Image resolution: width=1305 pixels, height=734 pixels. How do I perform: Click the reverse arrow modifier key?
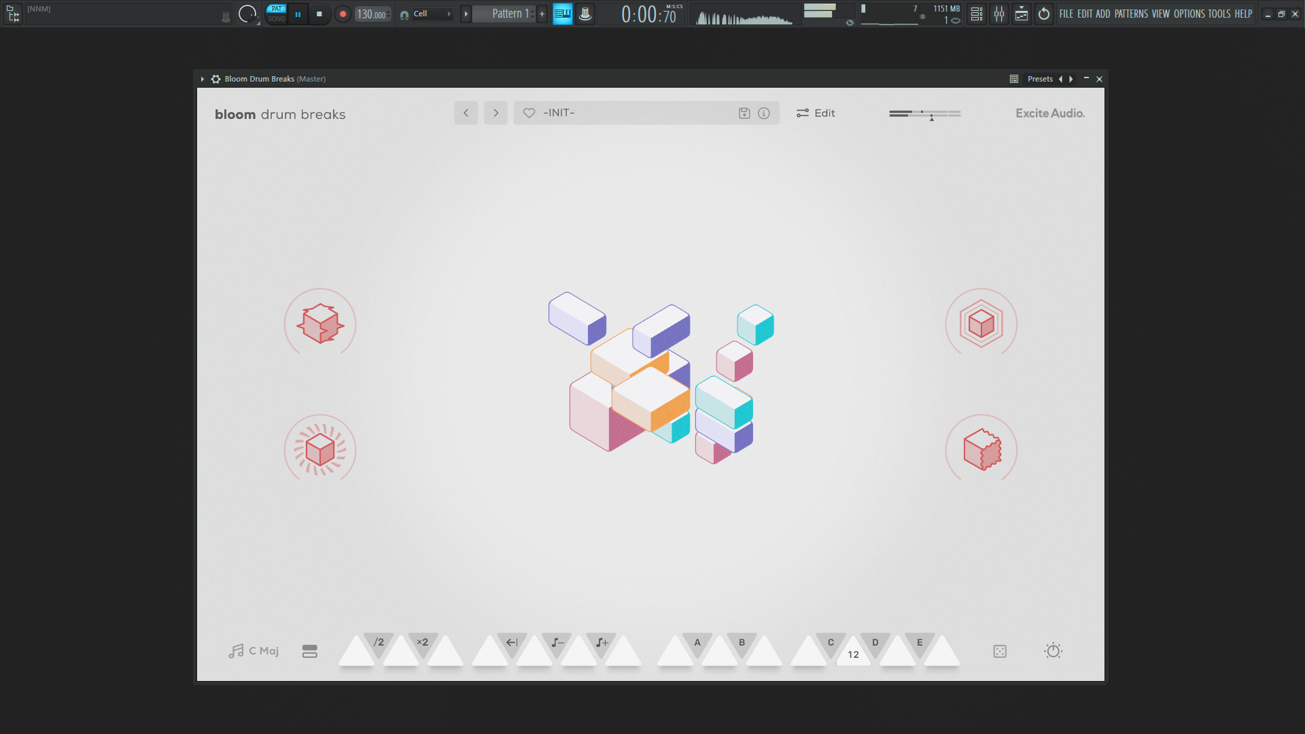pyautogui.click(x=512, y=643)
